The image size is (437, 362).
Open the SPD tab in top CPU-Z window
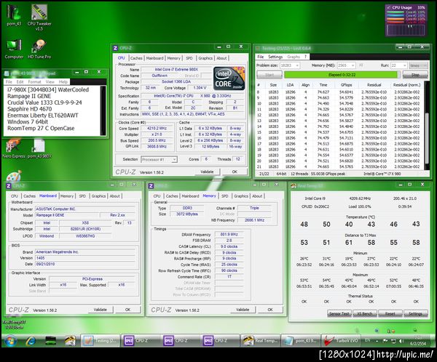(x=189, y=57)
